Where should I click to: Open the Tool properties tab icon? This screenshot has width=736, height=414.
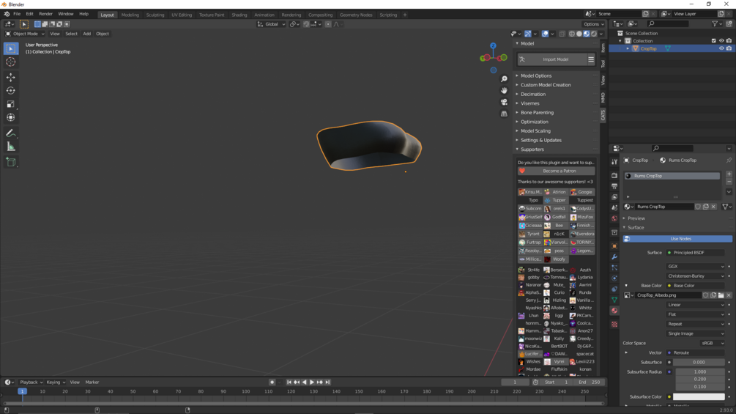614,162
